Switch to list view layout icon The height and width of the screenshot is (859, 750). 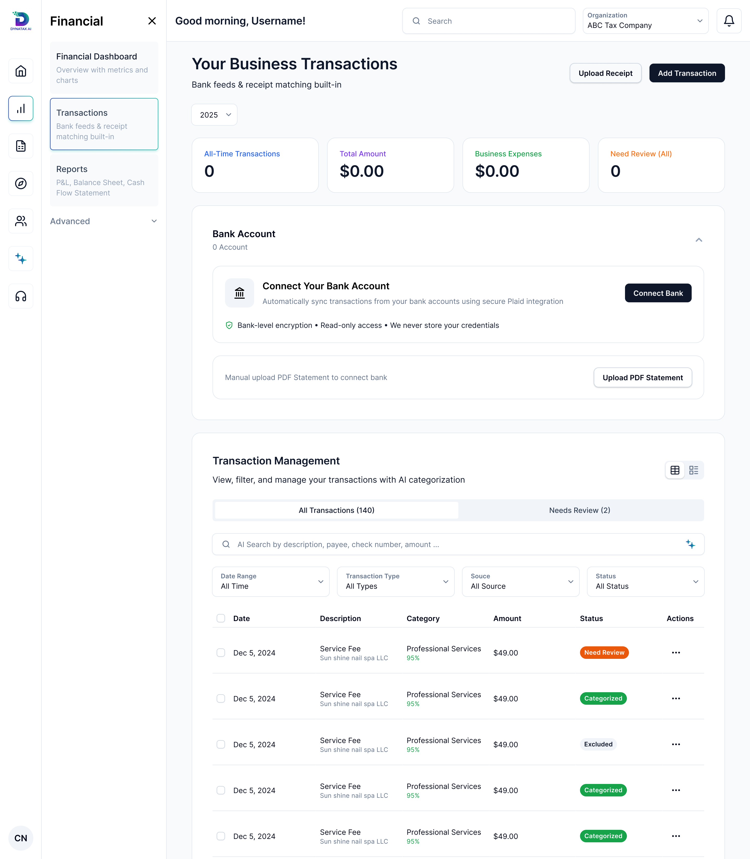(x=693, y=470)
